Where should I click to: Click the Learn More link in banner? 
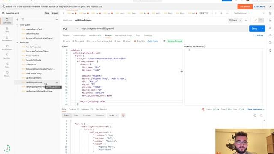pos(259,7)
